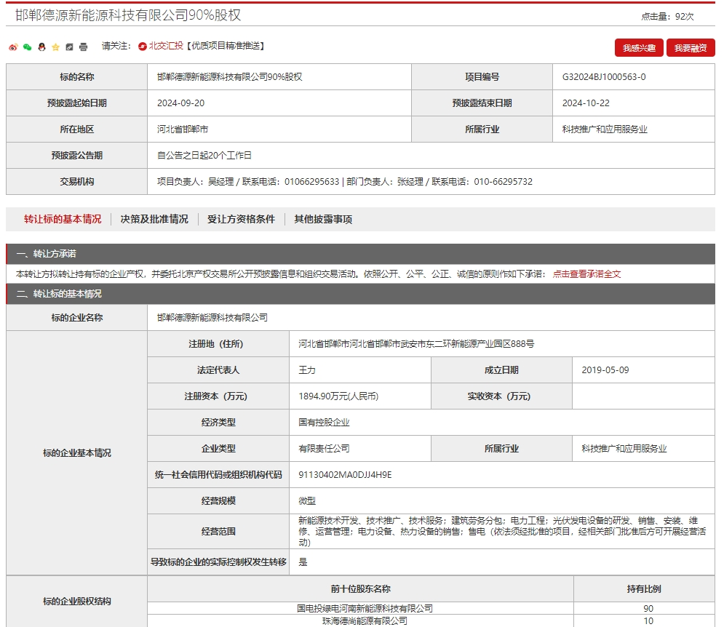This screenshot has width=724, height=627.
Task: Click the 标的企业名称 value 邯郸德源新能源科技有限公司
Action: click(212, 318)
